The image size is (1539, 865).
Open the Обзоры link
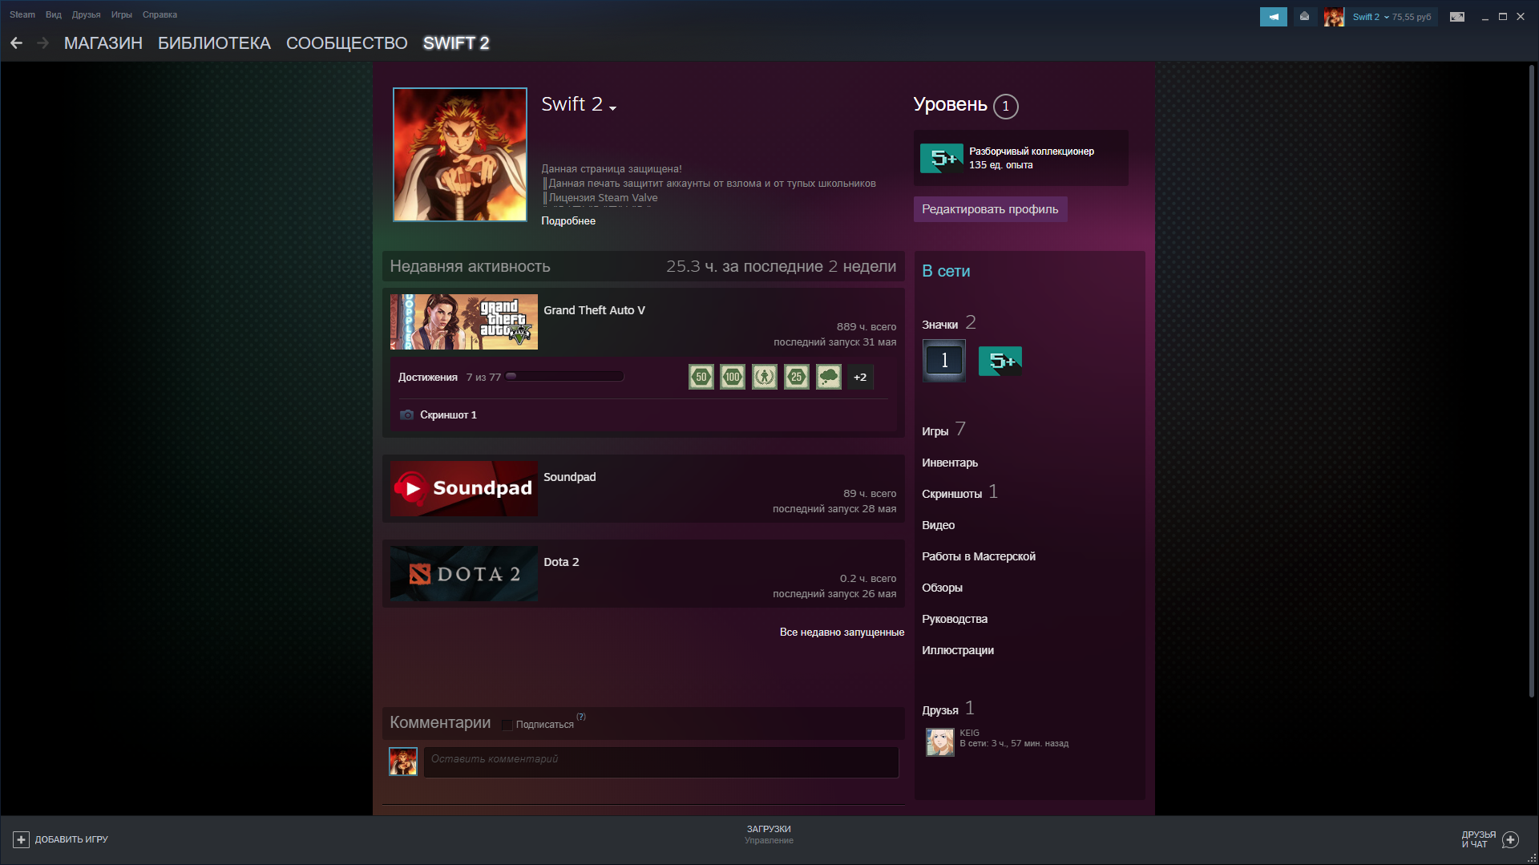click(x=942, y=588)
